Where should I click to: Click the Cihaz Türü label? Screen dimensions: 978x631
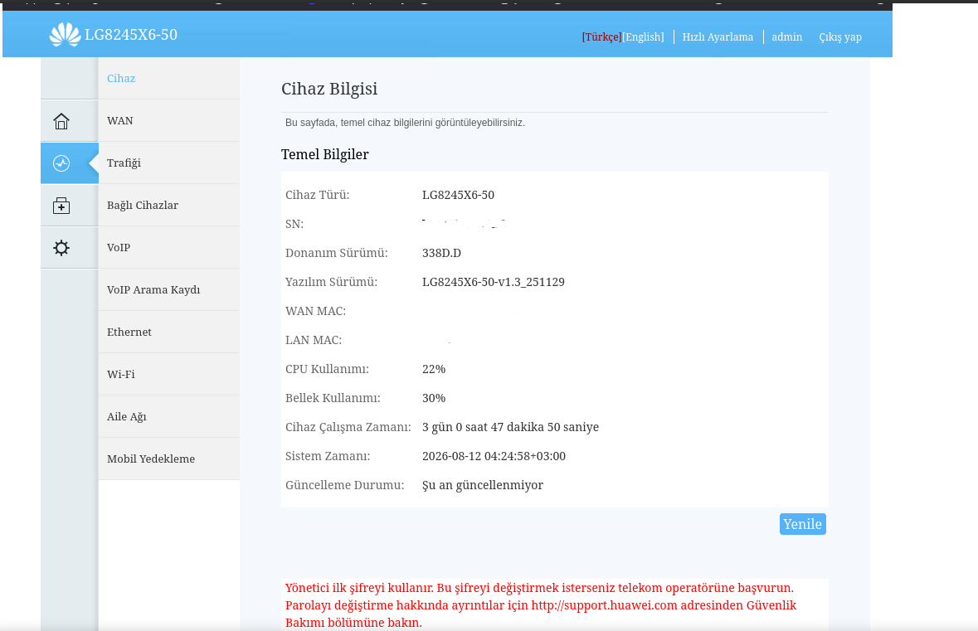[318, 195]
